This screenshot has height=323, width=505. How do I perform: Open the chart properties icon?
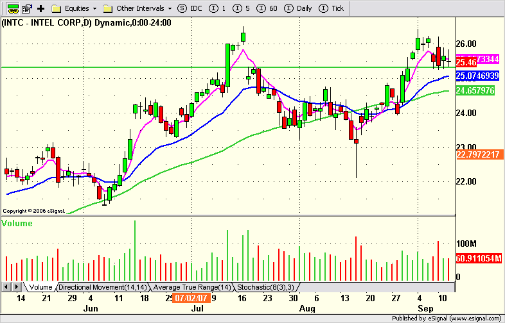click(26, 8)
